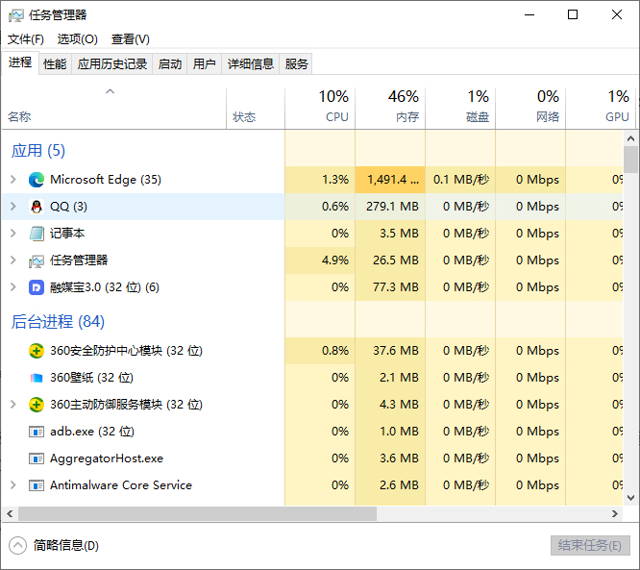
Task: Switch to the 用户 tab
Action: point(204,64)
